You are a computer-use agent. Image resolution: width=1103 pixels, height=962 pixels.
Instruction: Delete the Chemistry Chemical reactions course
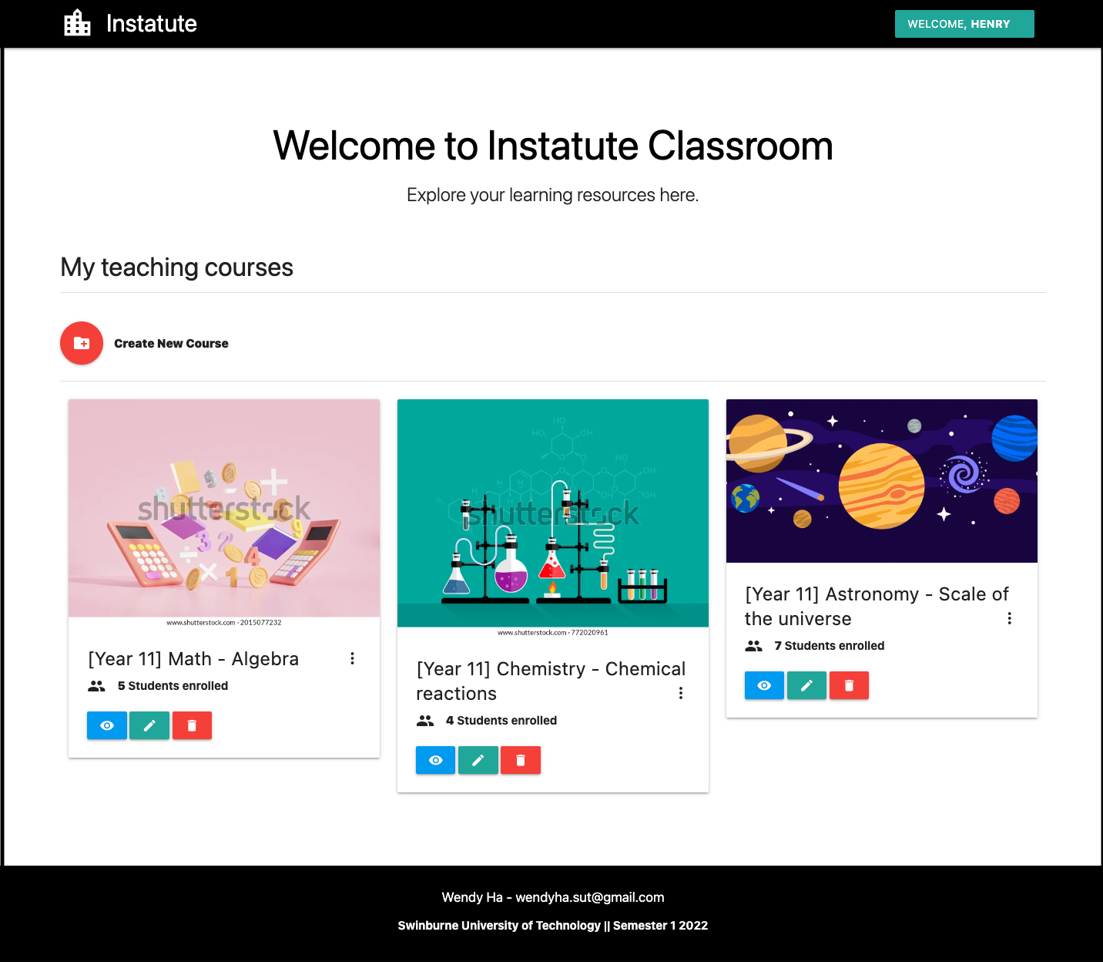(x=521, y=760)
